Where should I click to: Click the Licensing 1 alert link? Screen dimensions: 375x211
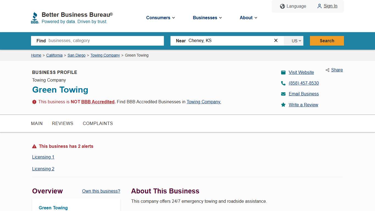pyautogui.click(x=43, y=157)
